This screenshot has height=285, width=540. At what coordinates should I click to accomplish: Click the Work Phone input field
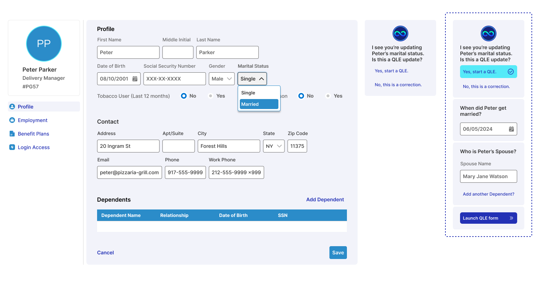[236, 172]
